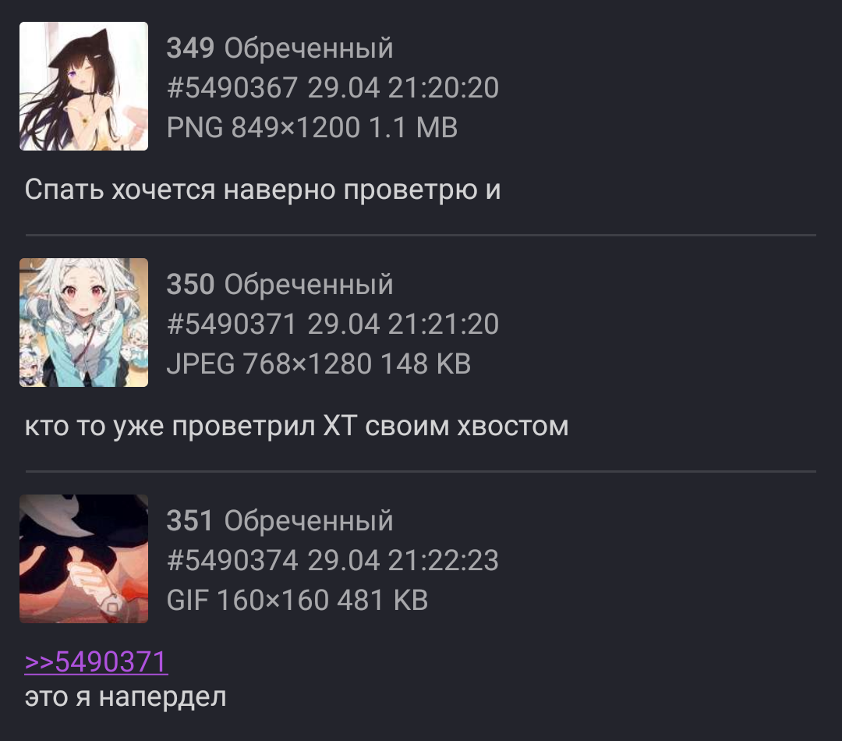
Task: Select post number 351
Action: pos(190,521)
